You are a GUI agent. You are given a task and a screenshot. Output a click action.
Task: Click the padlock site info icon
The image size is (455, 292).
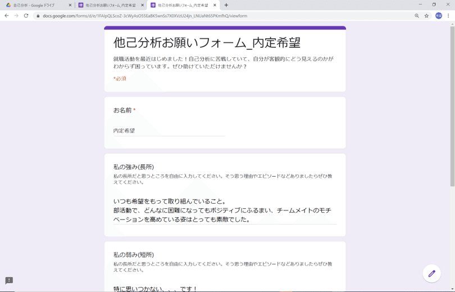(38, 16)
